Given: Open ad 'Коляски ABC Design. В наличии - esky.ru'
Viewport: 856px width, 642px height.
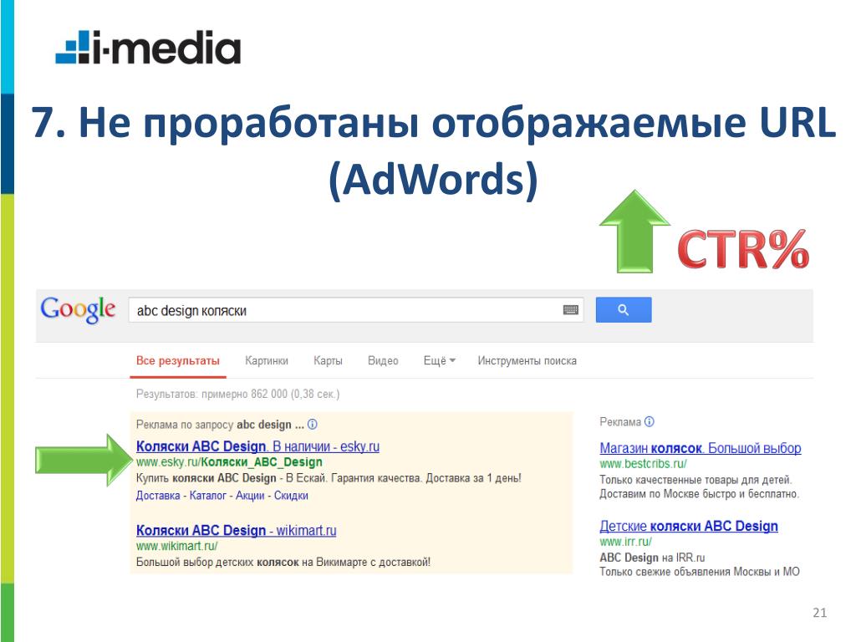Looking at the screenshot, I should 257,446.
